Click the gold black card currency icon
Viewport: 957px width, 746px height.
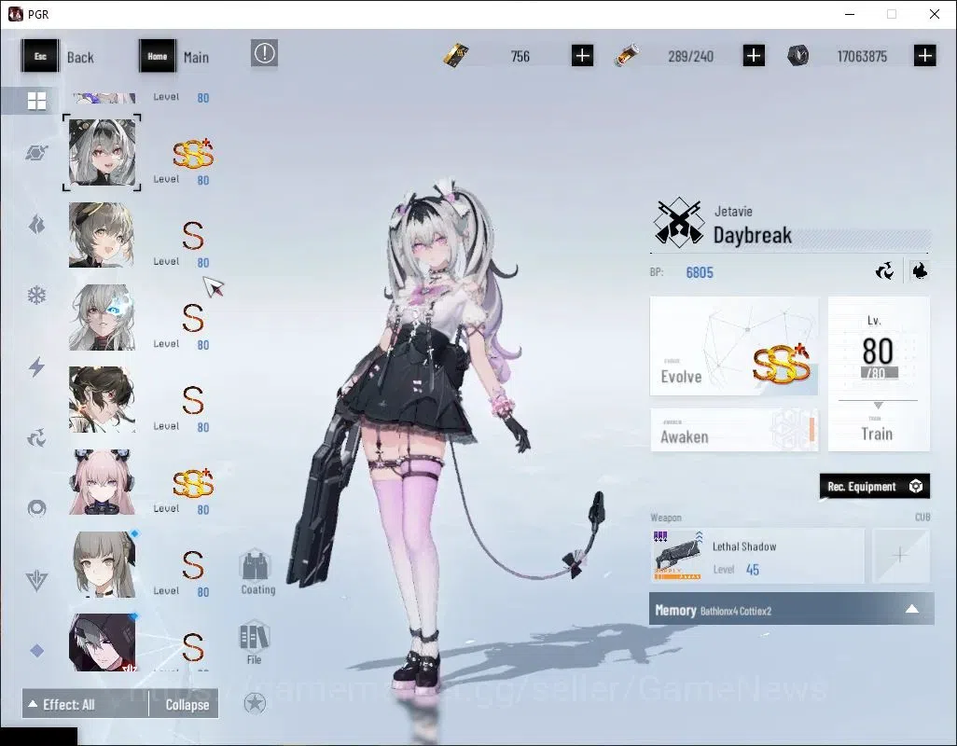pyautogui.click(x=456, y=56)
